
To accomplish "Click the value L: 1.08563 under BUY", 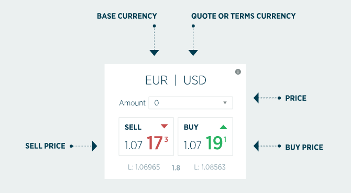I will click(x=210, y=167).
